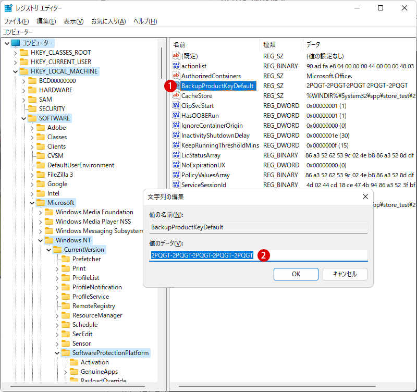
Task: Click the LicStatusArray binary icon
Action: point(176,155)
